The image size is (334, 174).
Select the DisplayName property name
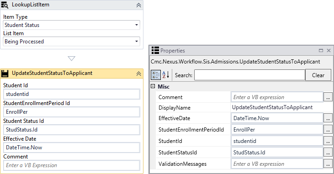tap(175, 108)
